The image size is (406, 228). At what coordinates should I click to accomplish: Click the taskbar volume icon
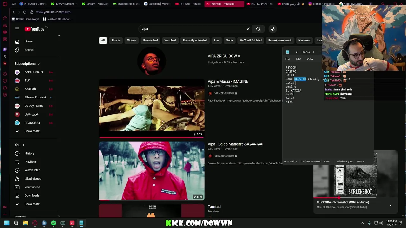point(381,223)
